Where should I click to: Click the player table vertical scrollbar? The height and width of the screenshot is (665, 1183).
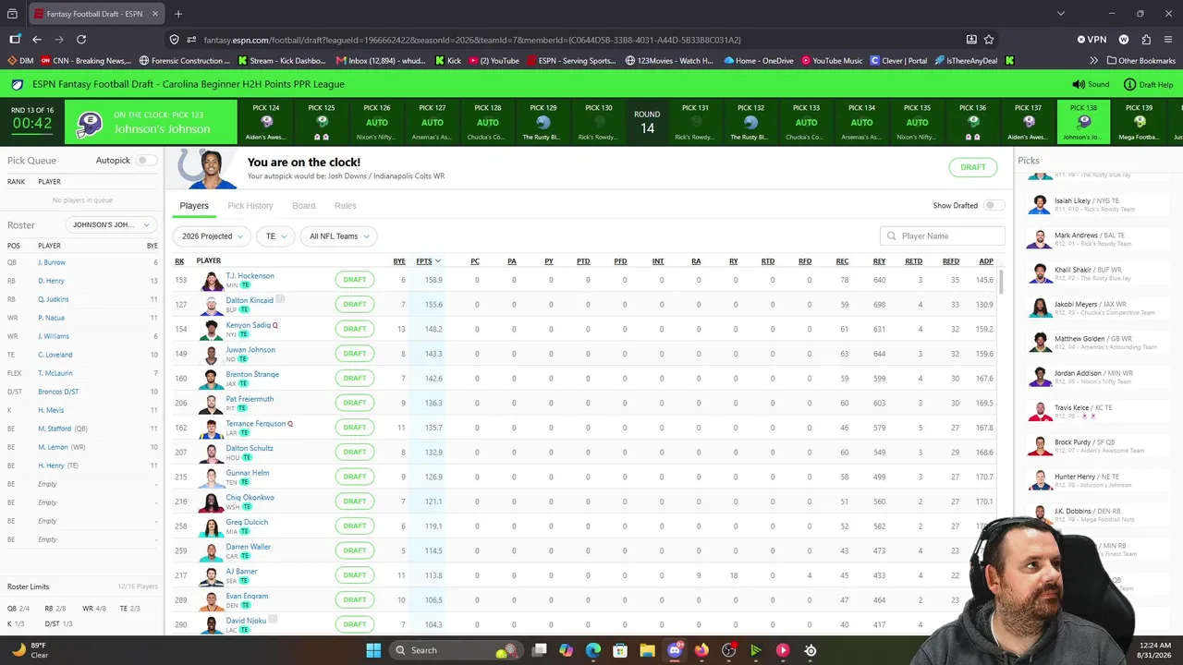[1000, 283]
